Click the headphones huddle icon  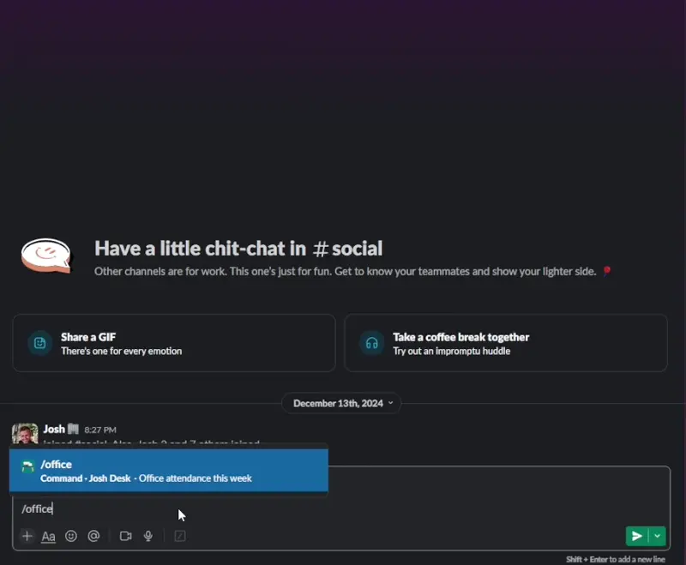(371, 343)
